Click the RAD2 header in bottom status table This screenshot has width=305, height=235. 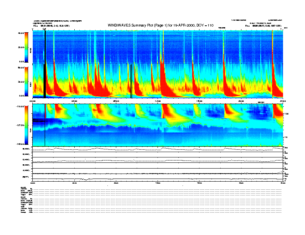[x=23, y=187]
